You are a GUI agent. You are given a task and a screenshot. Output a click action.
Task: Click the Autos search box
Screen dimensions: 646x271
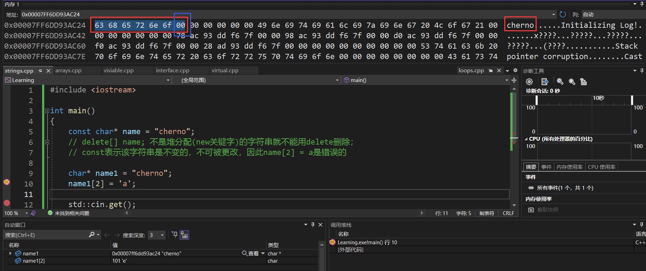46,235
